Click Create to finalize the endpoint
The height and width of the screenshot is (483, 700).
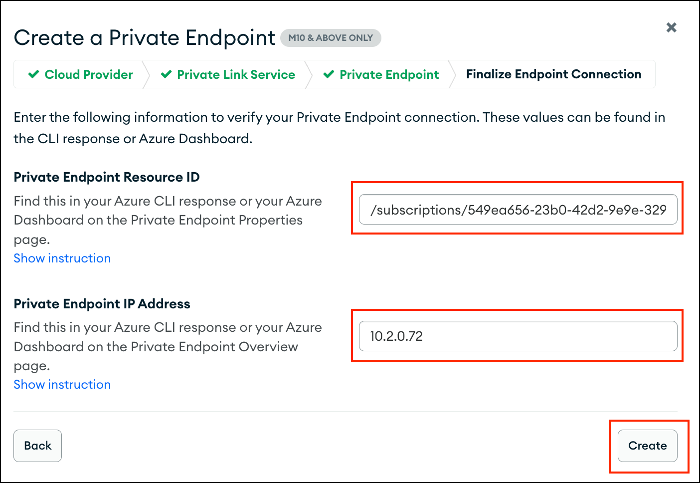pyautogui.click(x=647, y=446)
